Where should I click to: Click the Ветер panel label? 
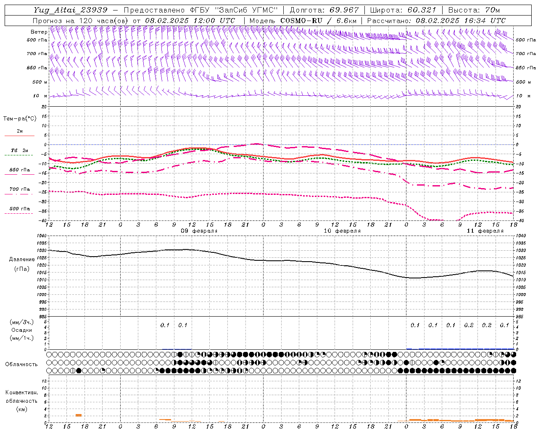coord(39,32)
